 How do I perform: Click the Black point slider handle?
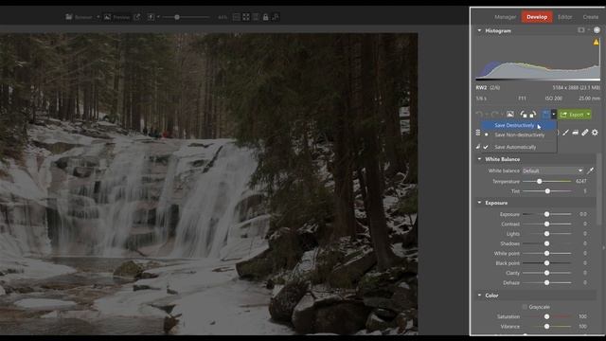[x=547, y=263]
